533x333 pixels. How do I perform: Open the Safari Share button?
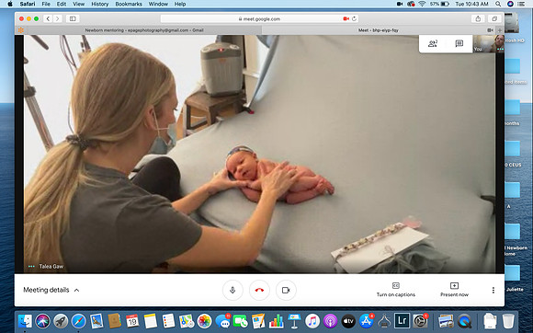(x=478, y=18)
